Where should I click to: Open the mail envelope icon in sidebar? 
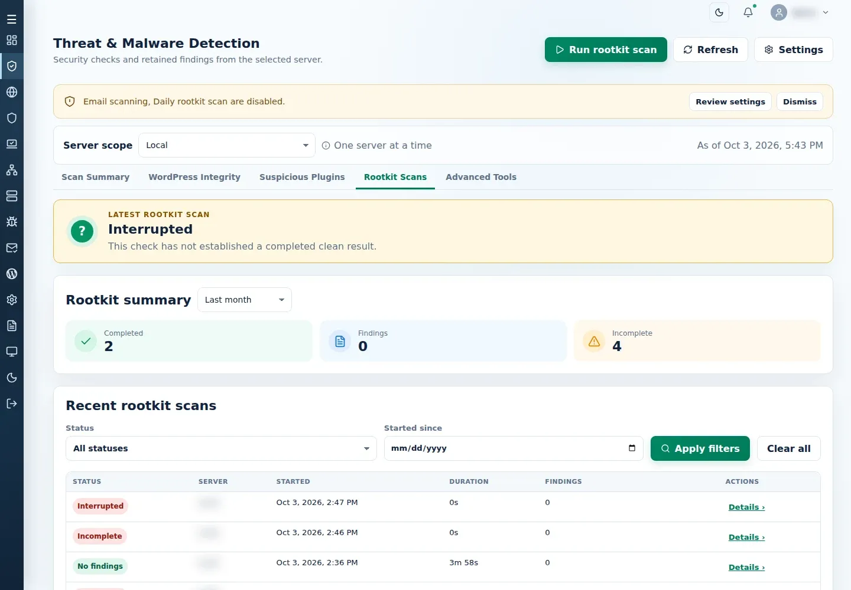point(11,248)
